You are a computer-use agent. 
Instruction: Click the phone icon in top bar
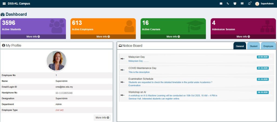[228, 4]
